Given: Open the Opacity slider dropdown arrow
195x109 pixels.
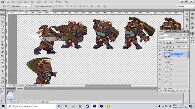Looking at the screenshot, I should coord(188,39).
